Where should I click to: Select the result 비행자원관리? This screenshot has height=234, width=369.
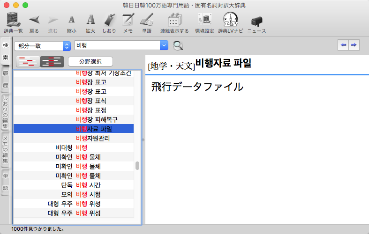pyautogui.click(x=74, y=138)
